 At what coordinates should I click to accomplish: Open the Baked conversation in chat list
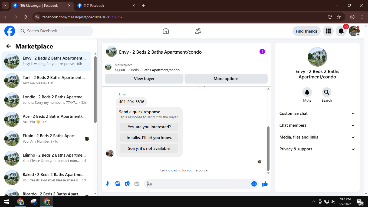[47, 178]
